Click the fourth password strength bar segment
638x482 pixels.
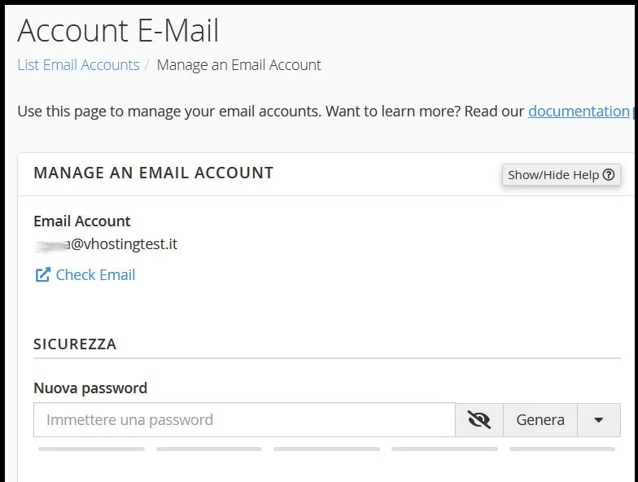[444, 449]
